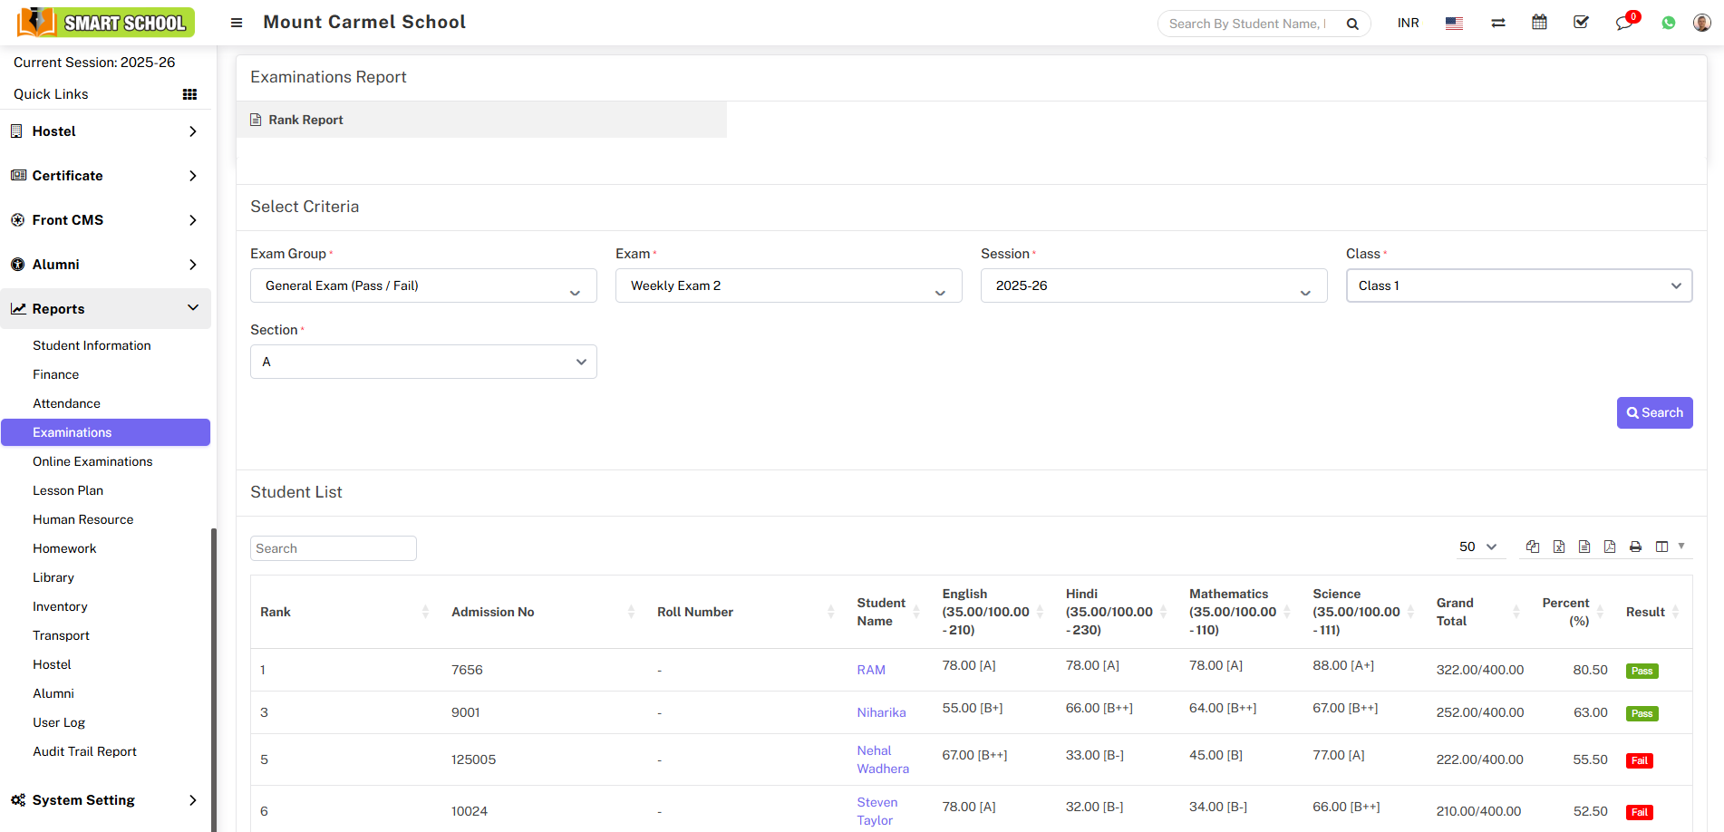The width and height of the screenshot is (1724, 832).
Task: Open Online Examinations reports menu item
Action: click(92, 461)
